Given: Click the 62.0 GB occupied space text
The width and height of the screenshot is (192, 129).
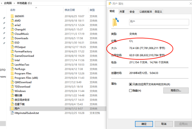Looking at the screenshot, I should (147, 55).
